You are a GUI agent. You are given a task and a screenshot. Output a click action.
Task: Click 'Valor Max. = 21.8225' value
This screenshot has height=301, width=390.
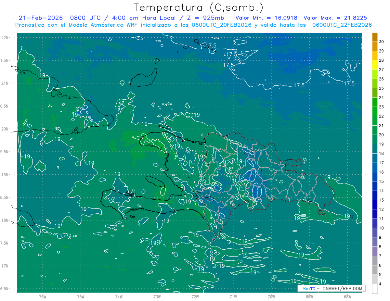(335, 18)
